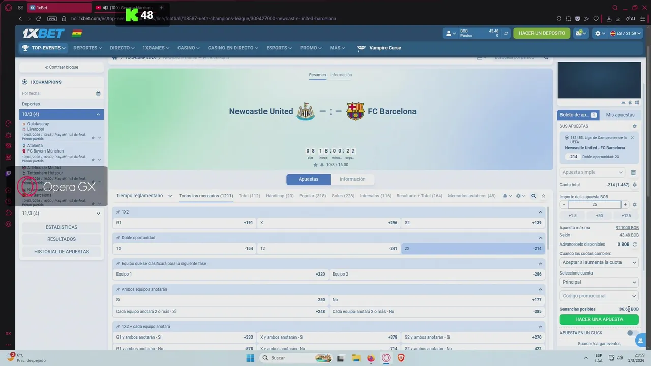Decrease stake with minus stepper
The height and width of the screenshot is (366, 651).
(x=564, y=205)
